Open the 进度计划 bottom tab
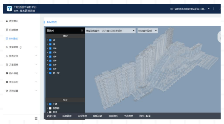This screenshot has height=124, width=224. (x=52, y=116)
